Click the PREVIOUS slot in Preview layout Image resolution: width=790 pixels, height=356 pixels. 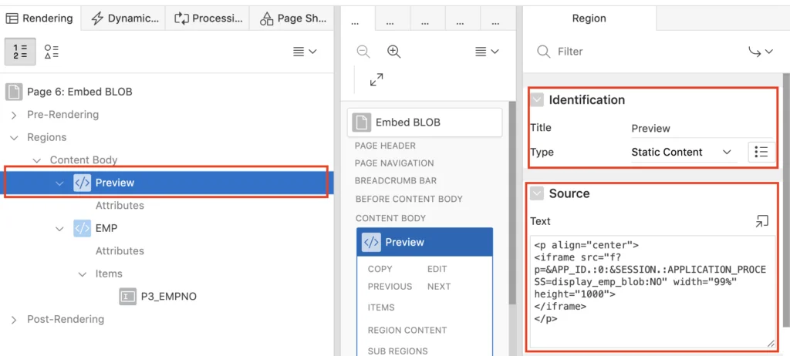tap(390, 287)
